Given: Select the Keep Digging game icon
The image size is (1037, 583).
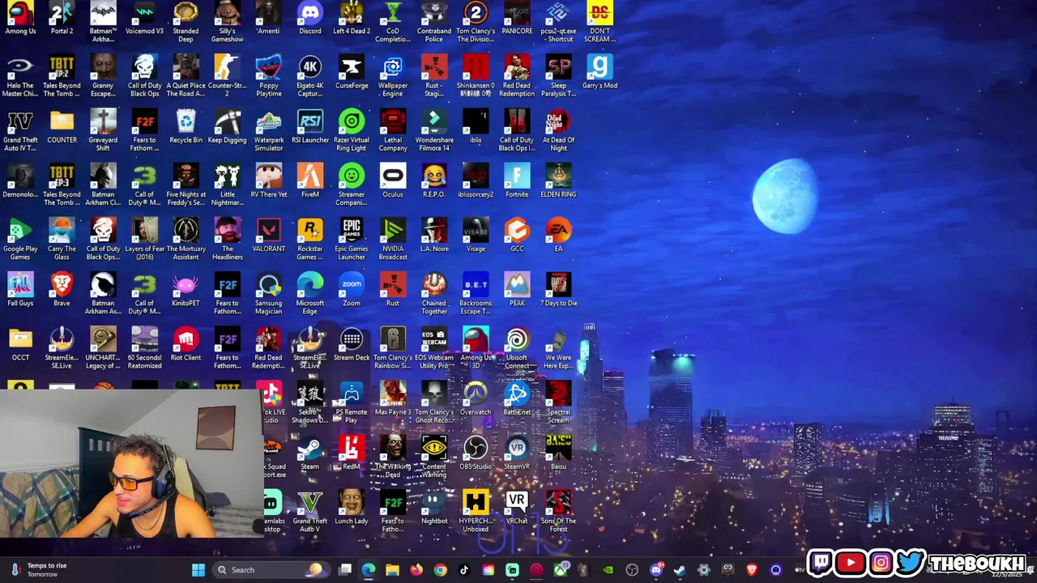Looking at the screenshot, I should (x=227, y=127).
